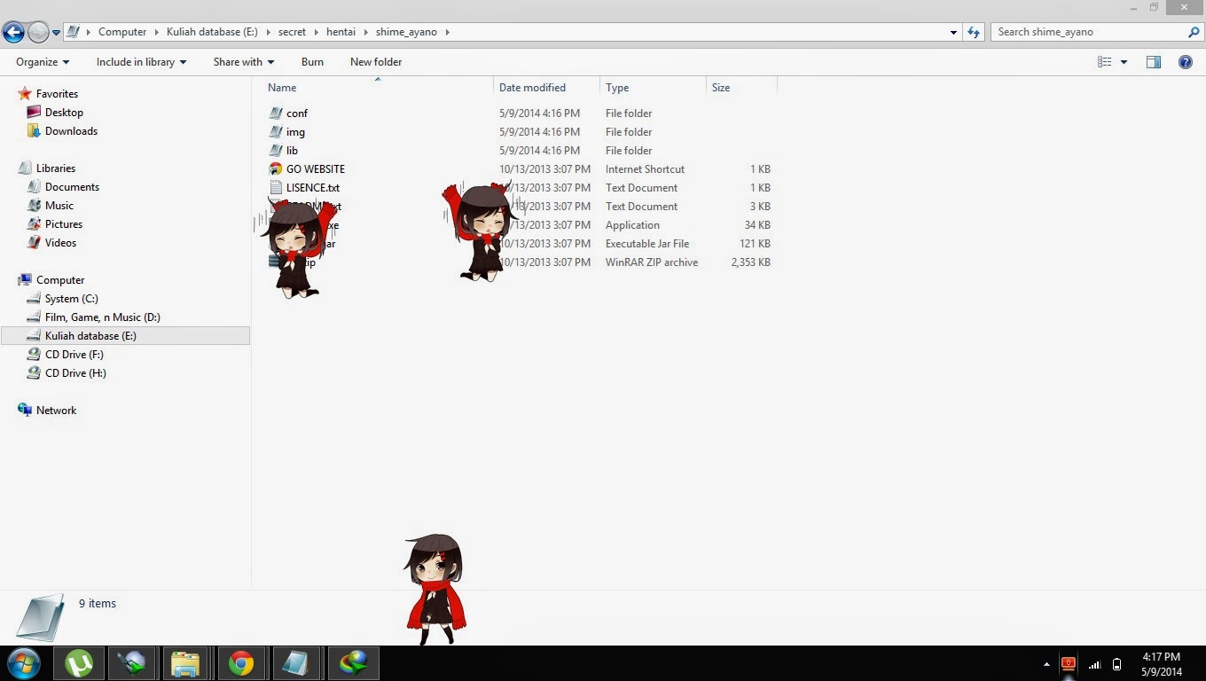Launch uTorrent from the taskbar

pyautogui.click(x=78, y=662)
